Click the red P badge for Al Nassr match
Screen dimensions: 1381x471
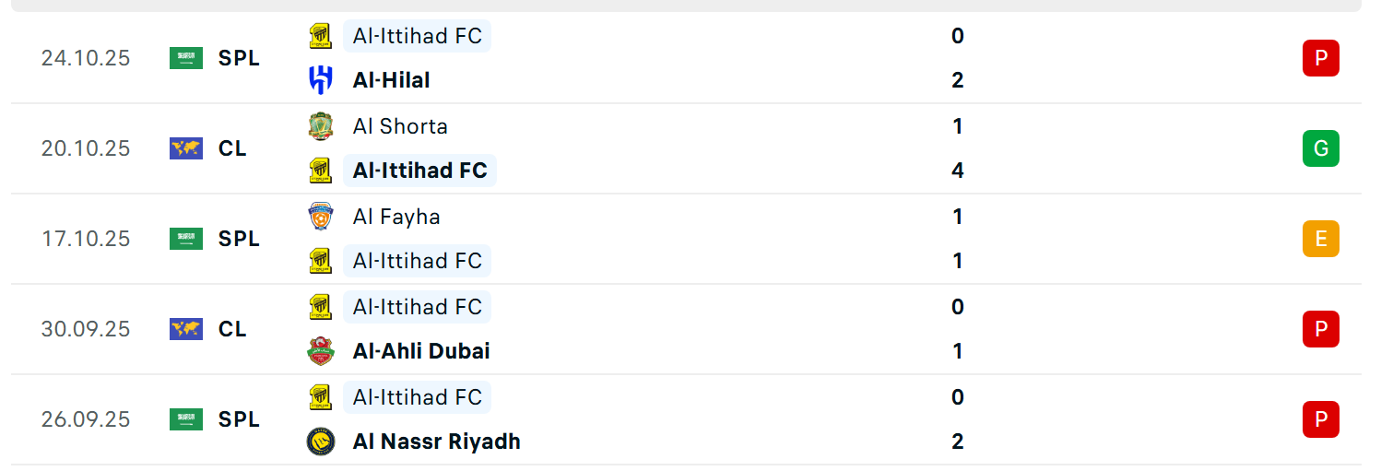pos(1320,419)
